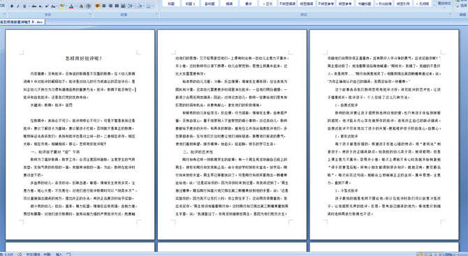Image resolution: width=468 pixels, height=256 pixels.
Task: Apply subscript formatting
Action: 41,6
